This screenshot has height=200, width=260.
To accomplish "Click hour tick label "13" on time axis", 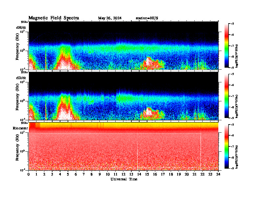I will (131, 175).
